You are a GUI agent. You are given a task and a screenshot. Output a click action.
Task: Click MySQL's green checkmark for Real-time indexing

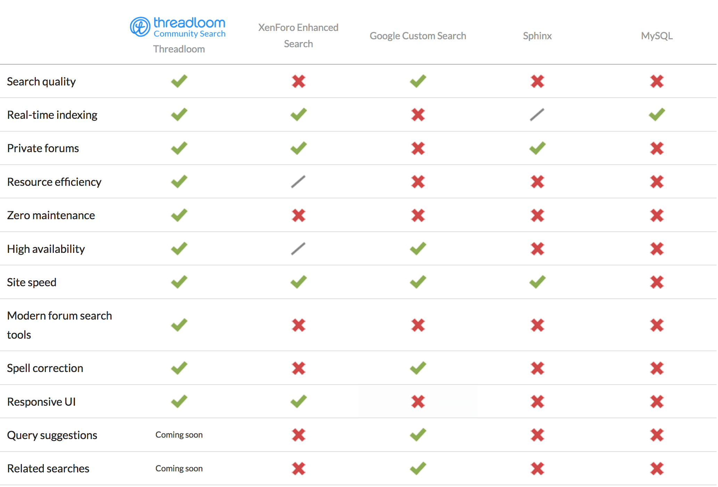[657, 115]
